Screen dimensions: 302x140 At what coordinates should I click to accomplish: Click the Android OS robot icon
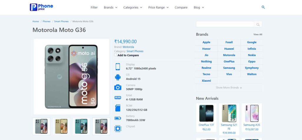point(118,77)
